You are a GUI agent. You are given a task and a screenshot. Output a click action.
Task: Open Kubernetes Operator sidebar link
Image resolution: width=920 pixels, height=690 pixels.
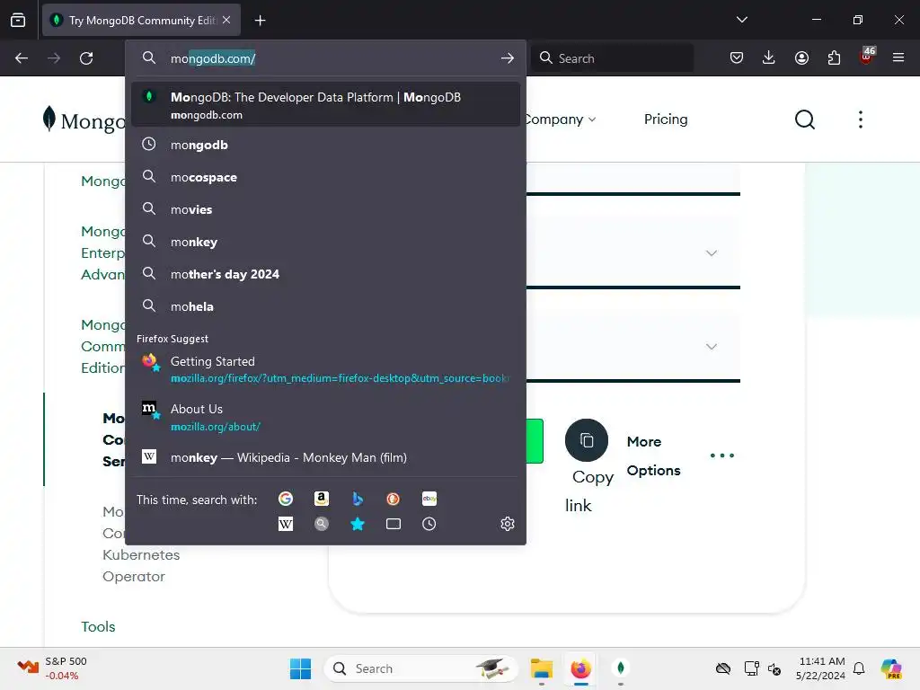tap(141, 566)
